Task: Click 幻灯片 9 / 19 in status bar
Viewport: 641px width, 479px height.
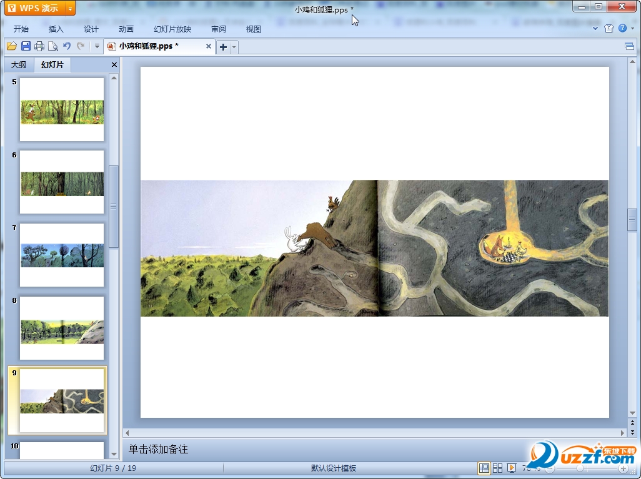Action: (x=113, y=468)
